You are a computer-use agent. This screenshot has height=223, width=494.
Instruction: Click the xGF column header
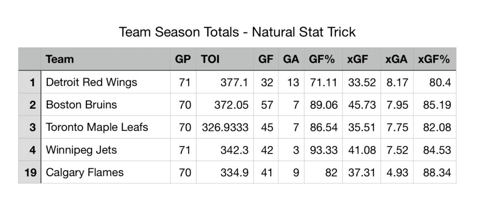pyautogui.click(x=357, y=59)
